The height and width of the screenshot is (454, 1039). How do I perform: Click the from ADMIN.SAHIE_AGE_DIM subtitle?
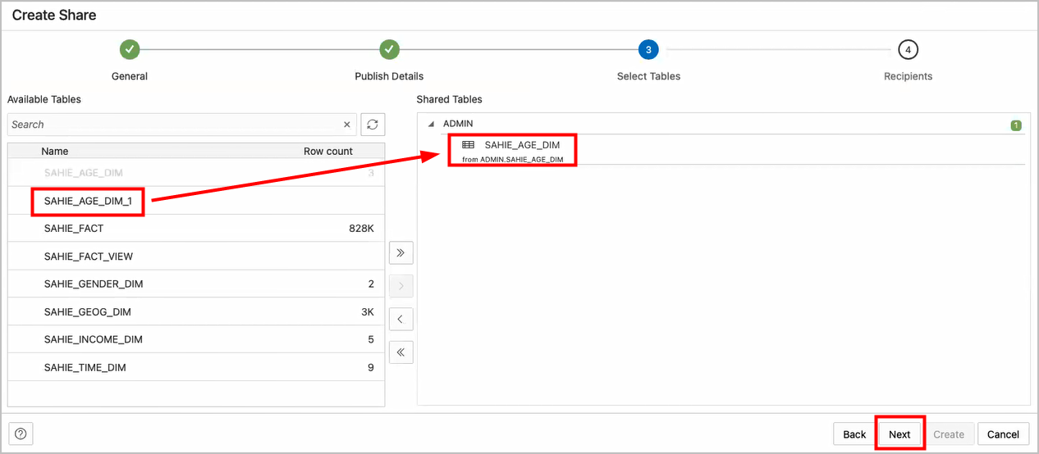[513, 159]
